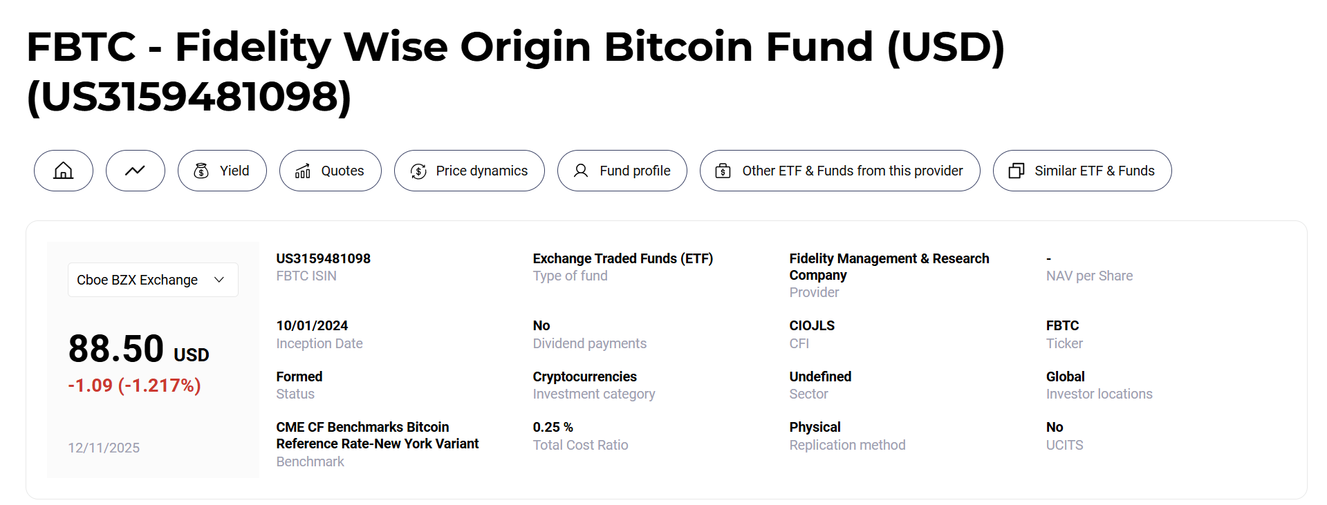Click the briefcase icon for Other ETF & Funds
1327x505 pixels.
tap(723, 171)
